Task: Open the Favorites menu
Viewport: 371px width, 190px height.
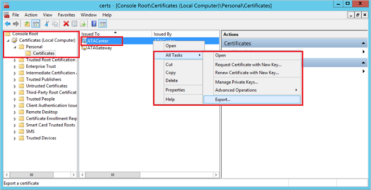Action: [66, 15]
